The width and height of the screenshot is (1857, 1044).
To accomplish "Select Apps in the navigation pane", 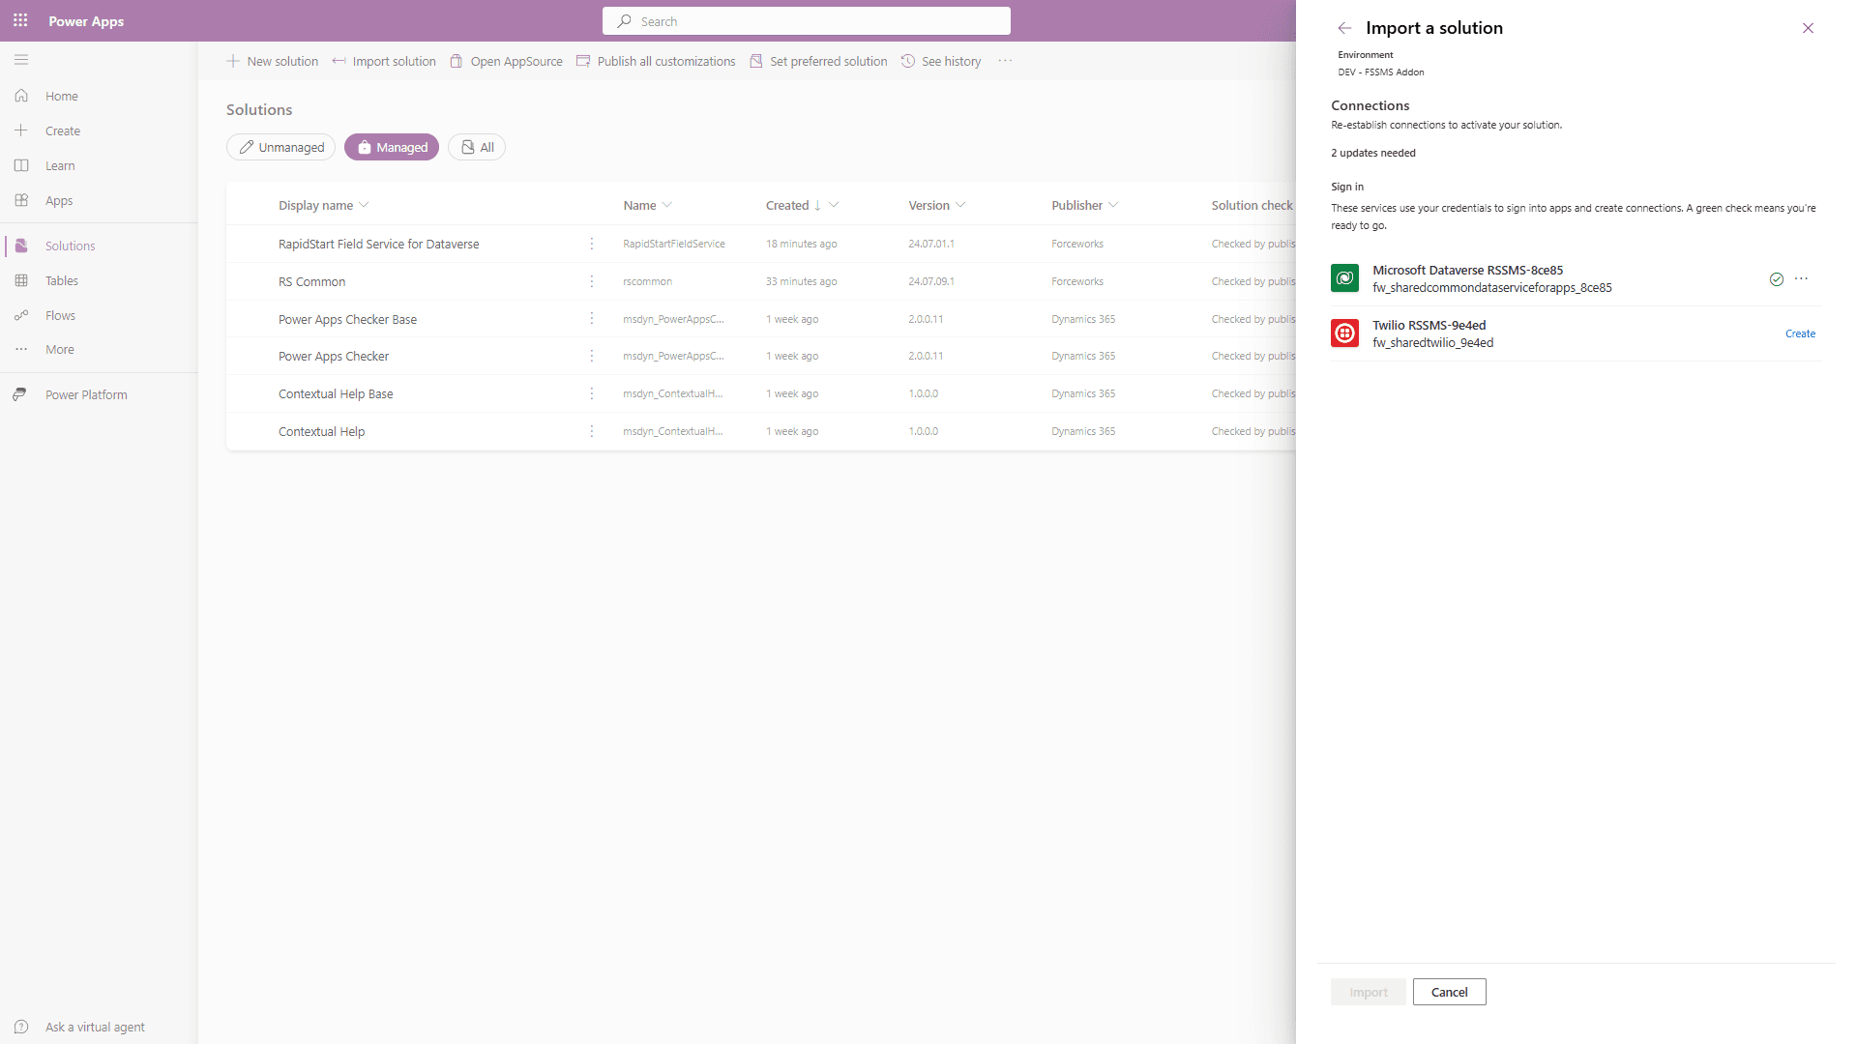I will point(59,200).
